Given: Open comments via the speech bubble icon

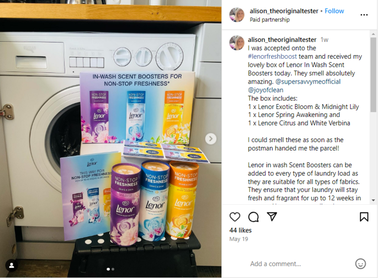Looking at the screenshot, I should pyautogui.click(x=253, y=217).
